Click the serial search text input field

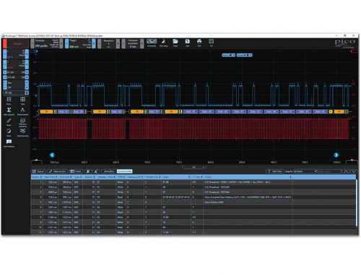tap(329, 172)
